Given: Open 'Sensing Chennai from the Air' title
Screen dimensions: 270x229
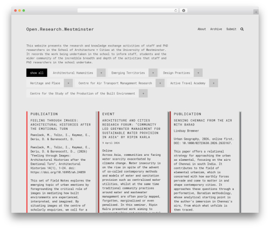Looking at the screenshot, I should pyautogui.click(x=203, y=122).
